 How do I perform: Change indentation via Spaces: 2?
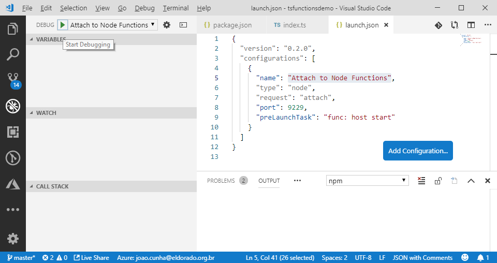334,257
